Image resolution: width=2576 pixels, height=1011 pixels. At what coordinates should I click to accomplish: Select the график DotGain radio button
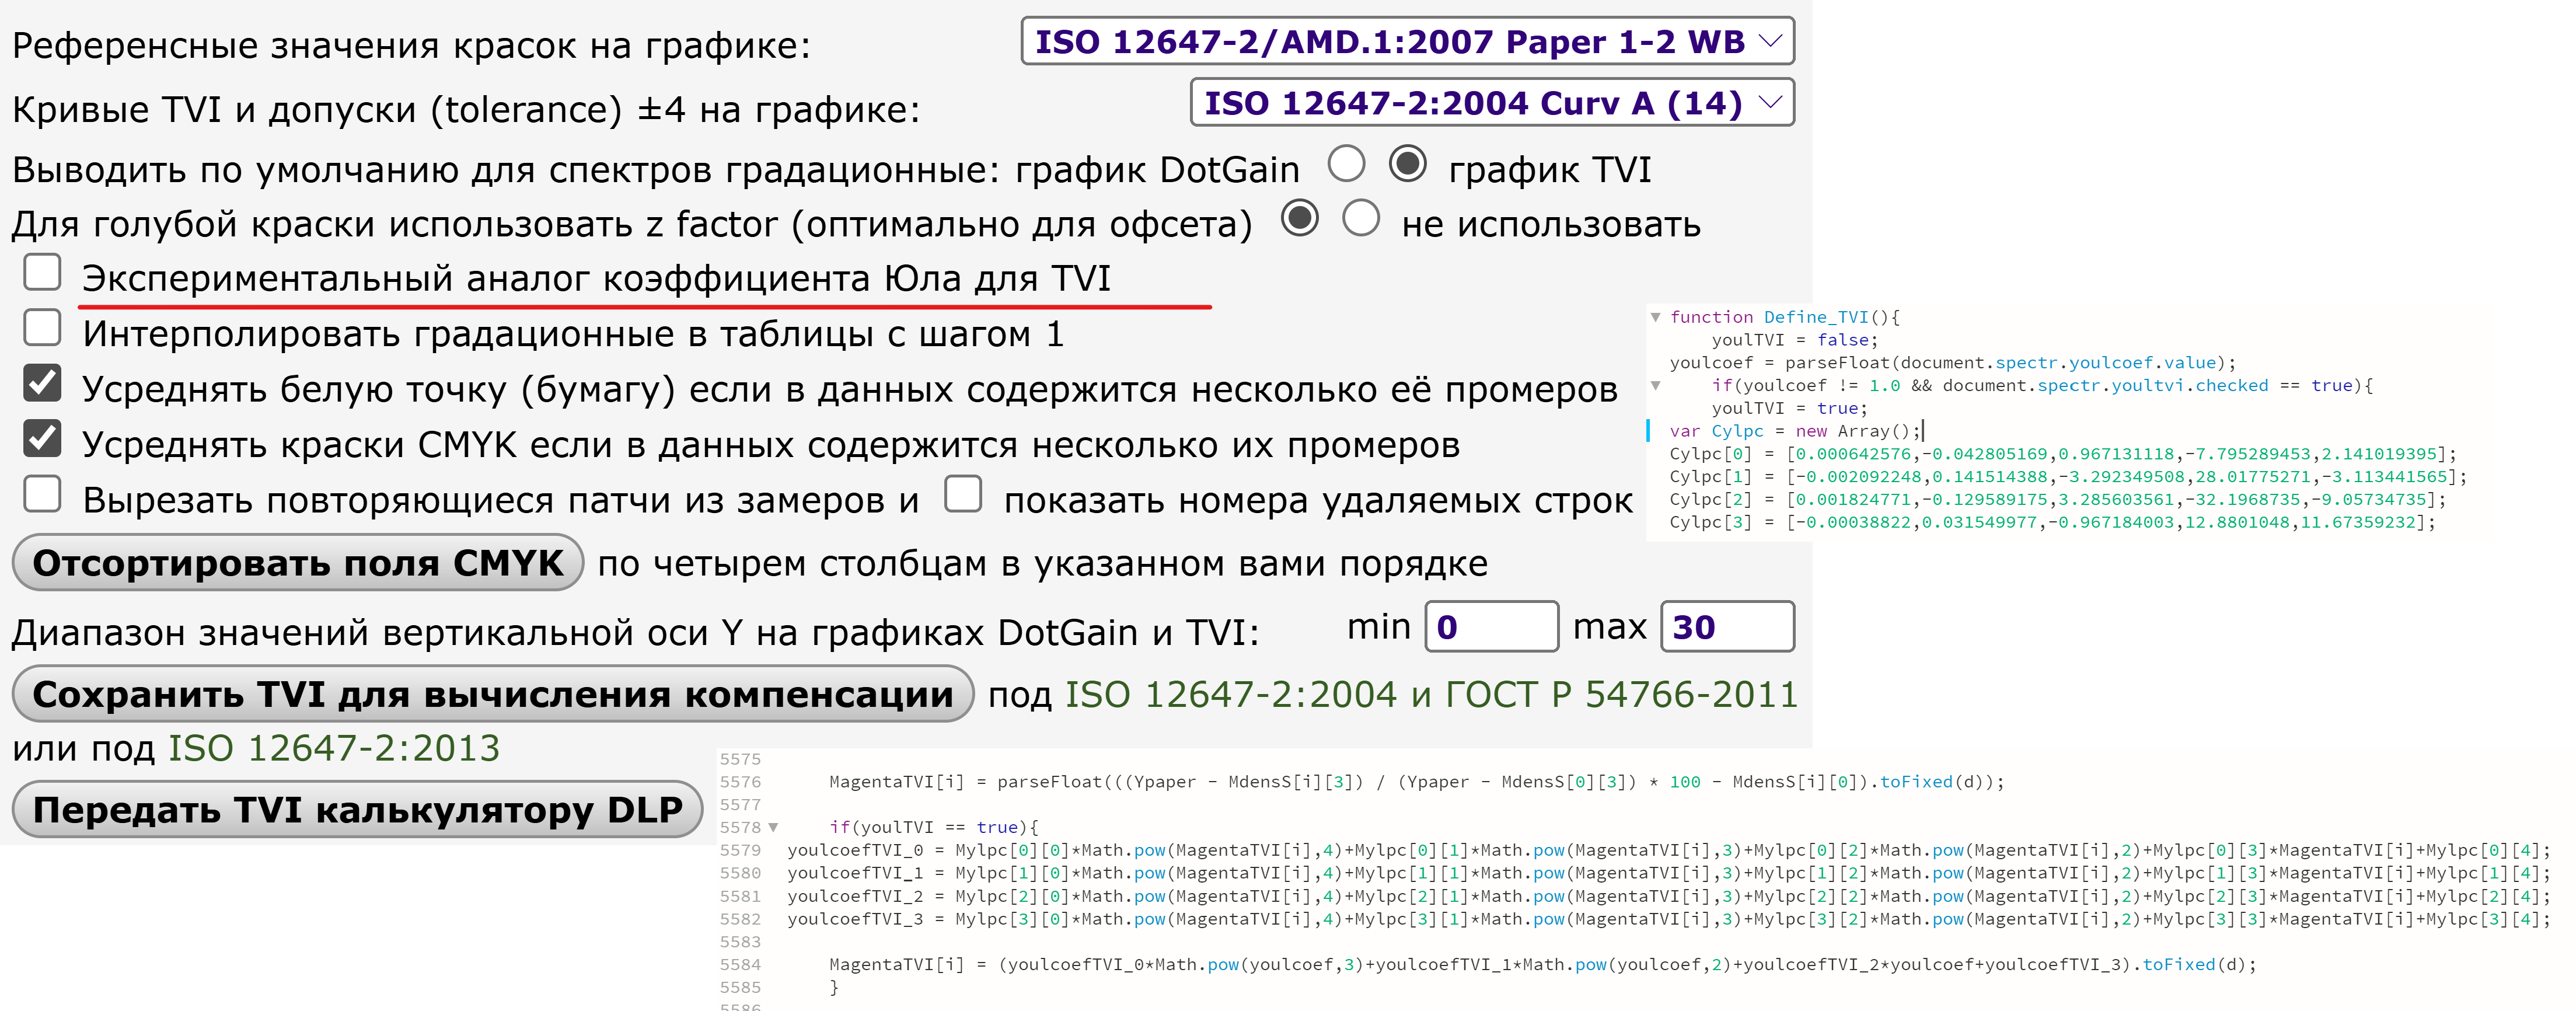pyautogui.click(x=1346, y=164)
